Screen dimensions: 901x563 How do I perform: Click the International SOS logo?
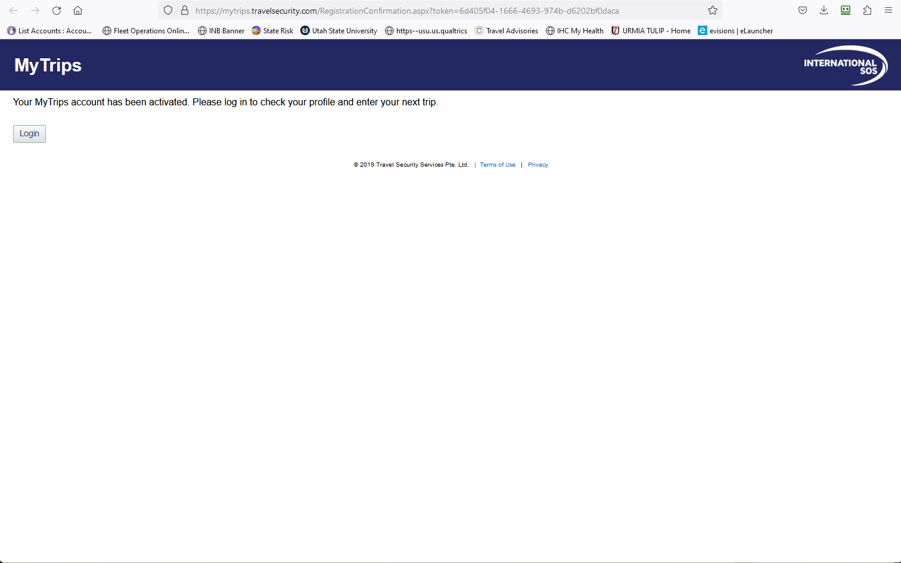pos(846,65)
